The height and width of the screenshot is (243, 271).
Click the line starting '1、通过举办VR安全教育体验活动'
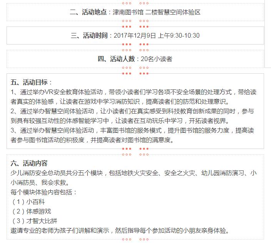(133, 92)
